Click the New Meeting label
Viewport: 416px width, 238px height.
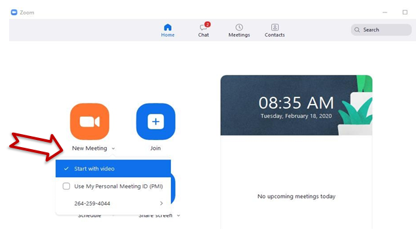(90, 148)
